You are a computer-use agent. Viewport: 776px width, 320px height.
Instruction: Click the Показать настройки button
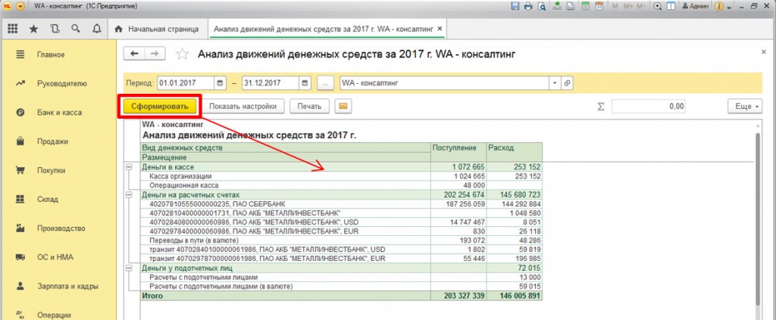tap(244, 106)
